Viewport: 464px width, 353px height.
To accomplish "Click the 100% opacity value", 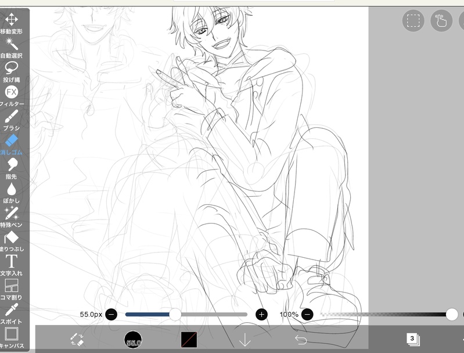I will pos(289,314).
